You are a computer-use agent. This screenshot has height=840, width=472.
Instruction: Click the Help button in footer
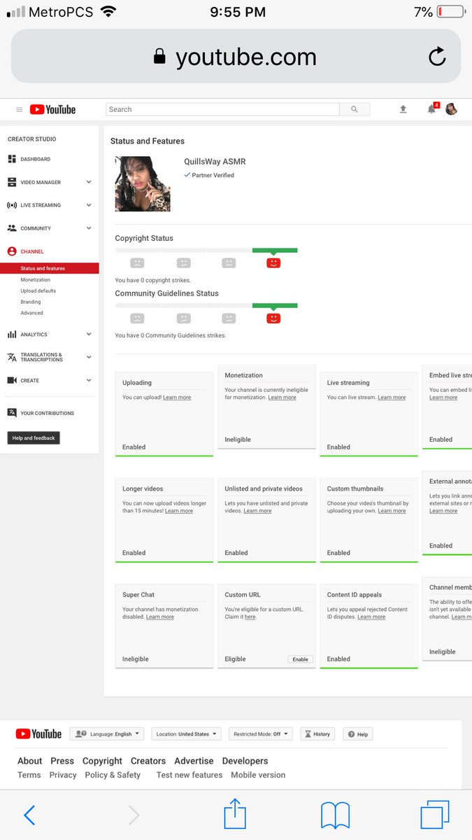357,734
